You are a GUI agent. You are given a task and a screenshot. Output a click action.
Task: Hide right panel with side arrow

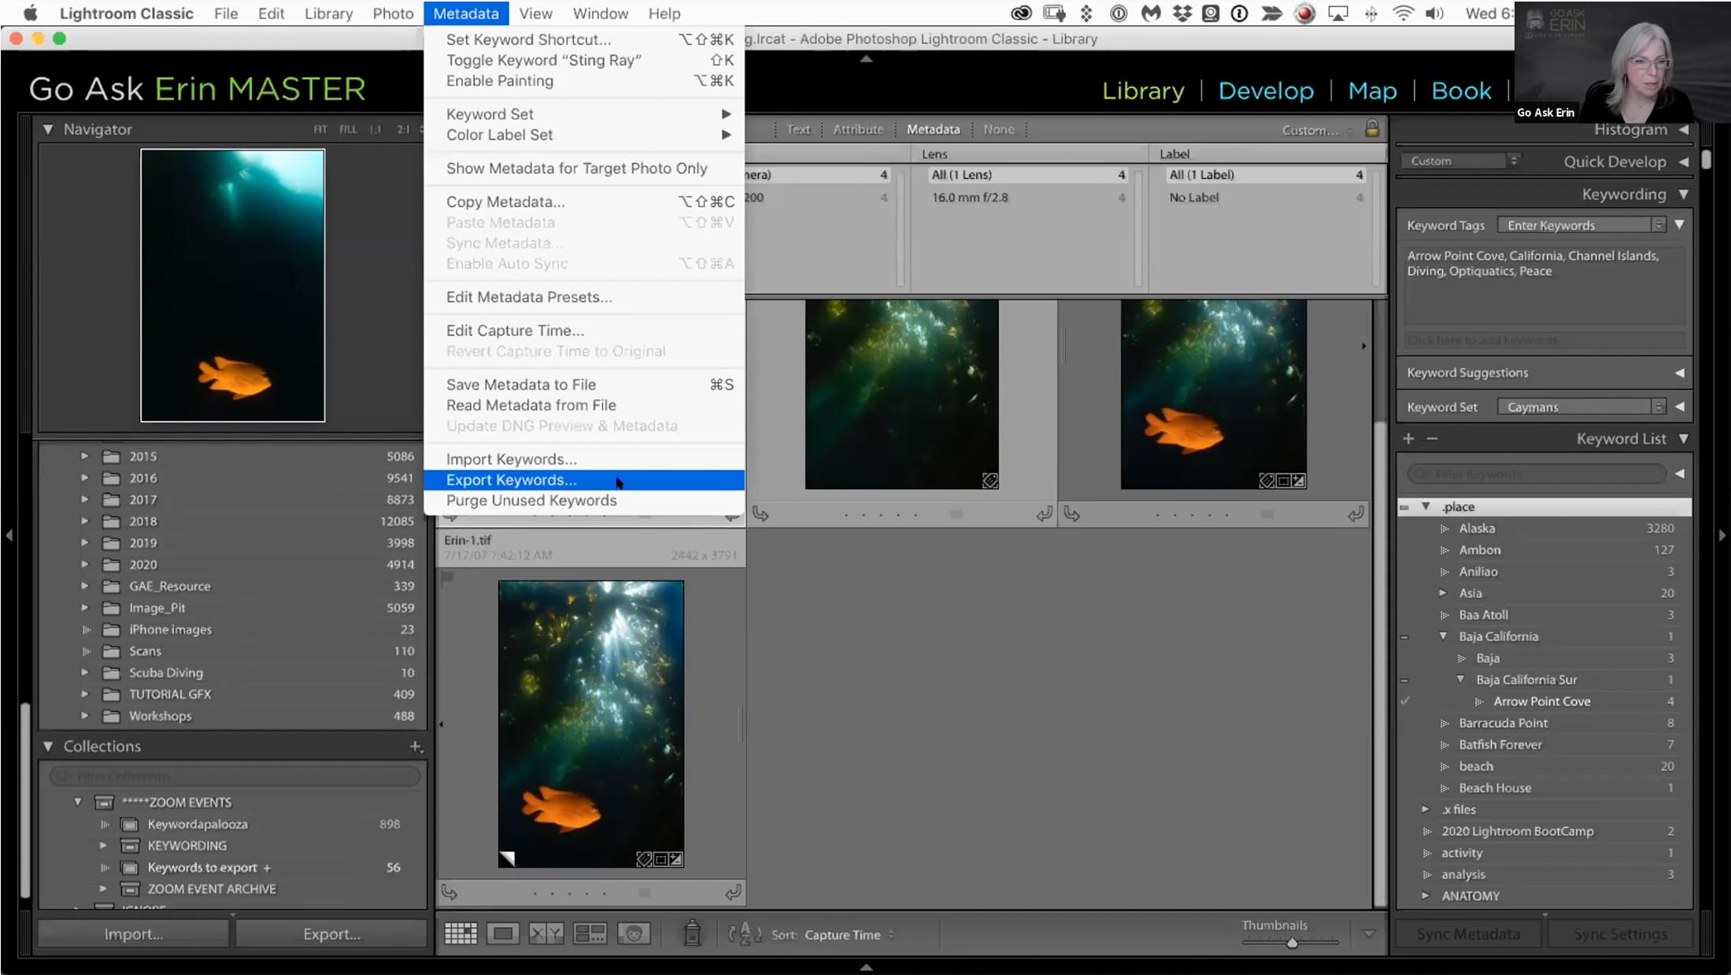(x=1722, y=536)
